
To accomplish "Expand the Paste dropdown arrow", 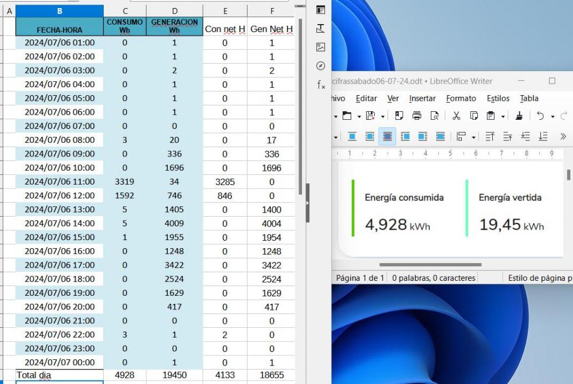I will coord(503,116).
